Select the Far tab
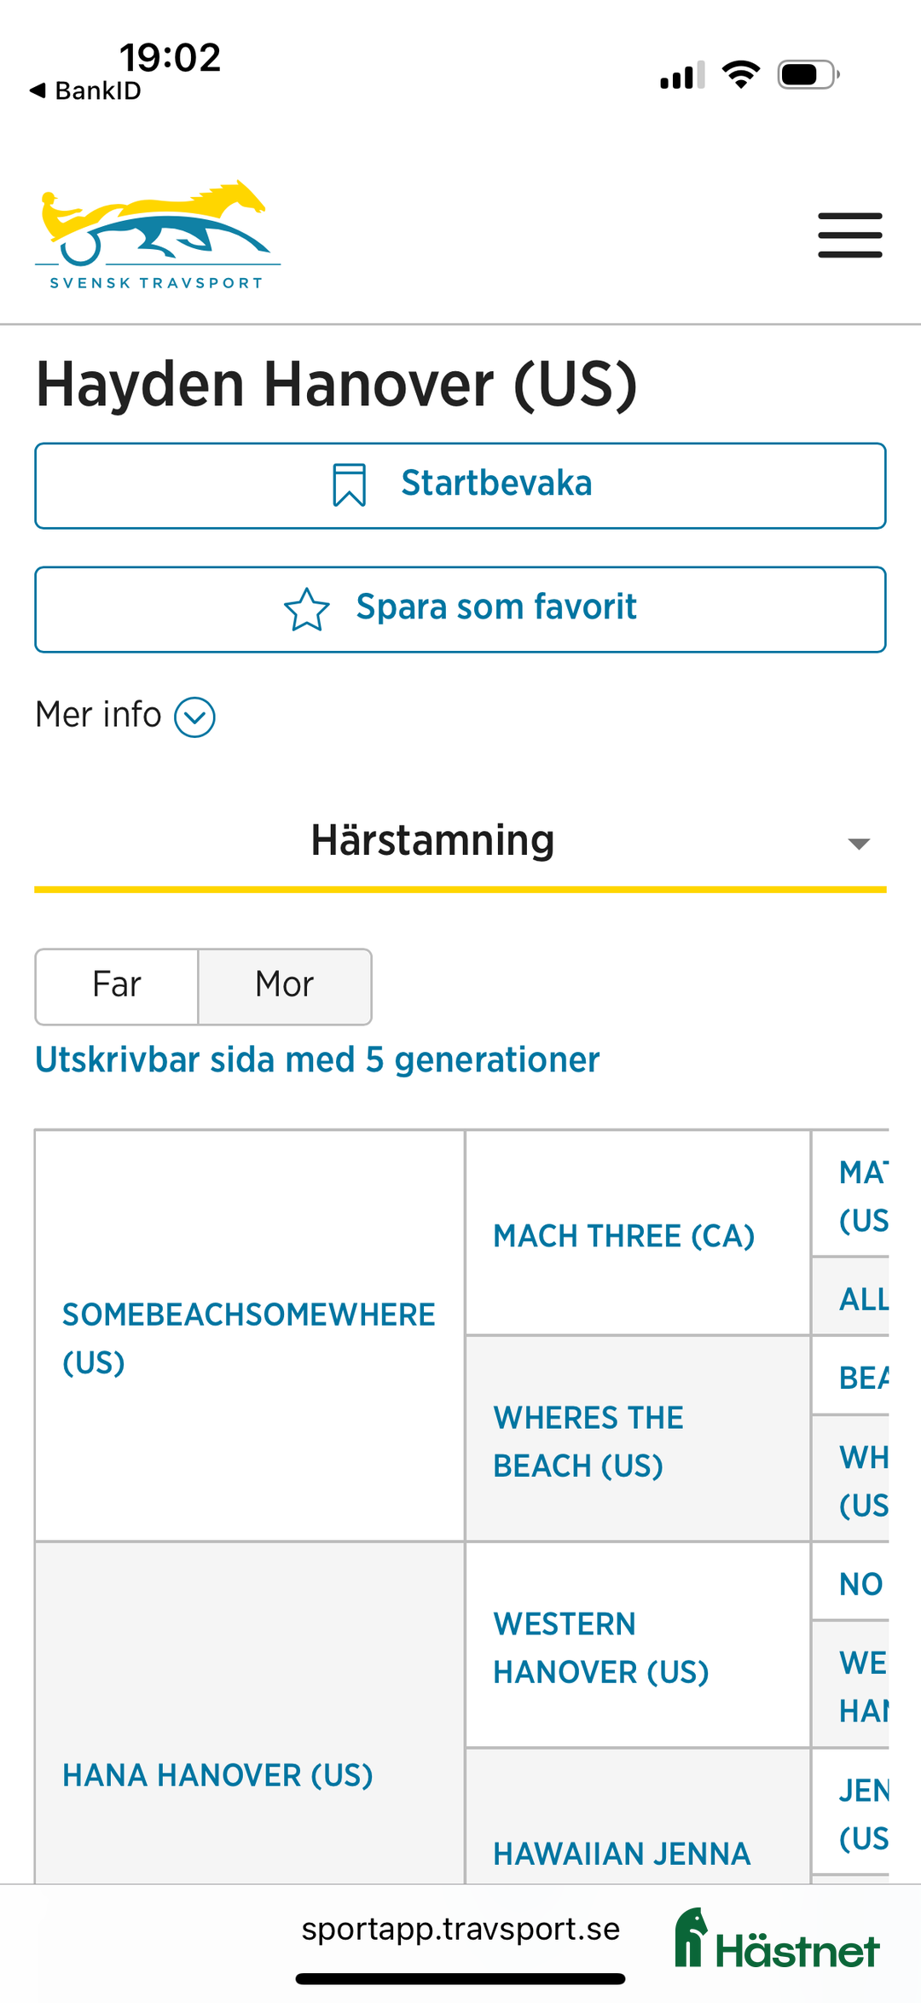The width and height of the screenshot is (921, 2003). [117, 985]
